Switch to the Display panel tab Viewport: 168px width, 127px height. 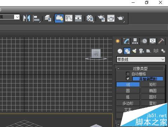(x=153, y=41)
